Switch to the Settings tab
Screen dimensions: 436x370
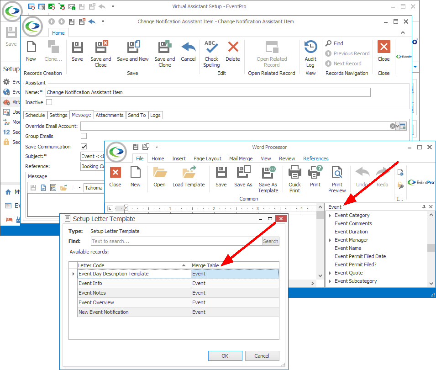pos(58,115)
